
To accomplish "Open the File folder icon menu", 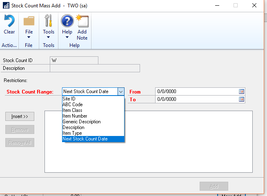I will [29, 21].
